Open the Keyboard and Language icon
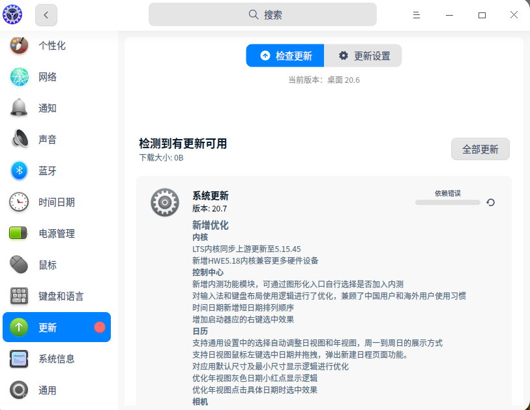This screenshot has width=530, height=410. (x=19, y=296)
